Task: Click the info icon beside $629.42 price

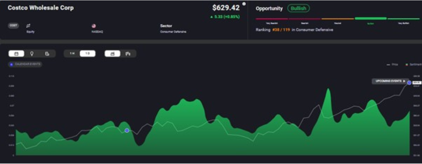Action: tap(244, 4)
